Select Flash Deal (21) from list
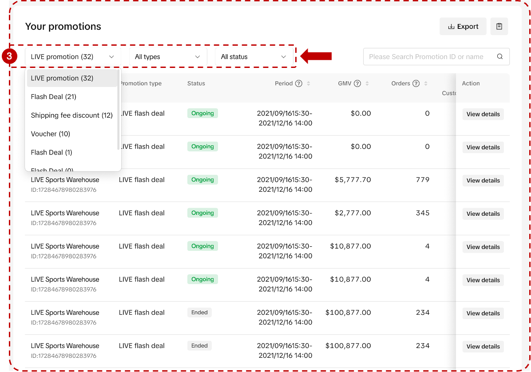The image size is (531, 372). tap(54, 97)
